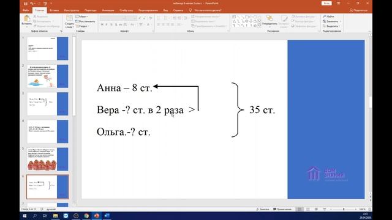The width and height of the screenshot is (392, 220).
Task: Open the Выделить select dropdown
Action: (331, 26)
